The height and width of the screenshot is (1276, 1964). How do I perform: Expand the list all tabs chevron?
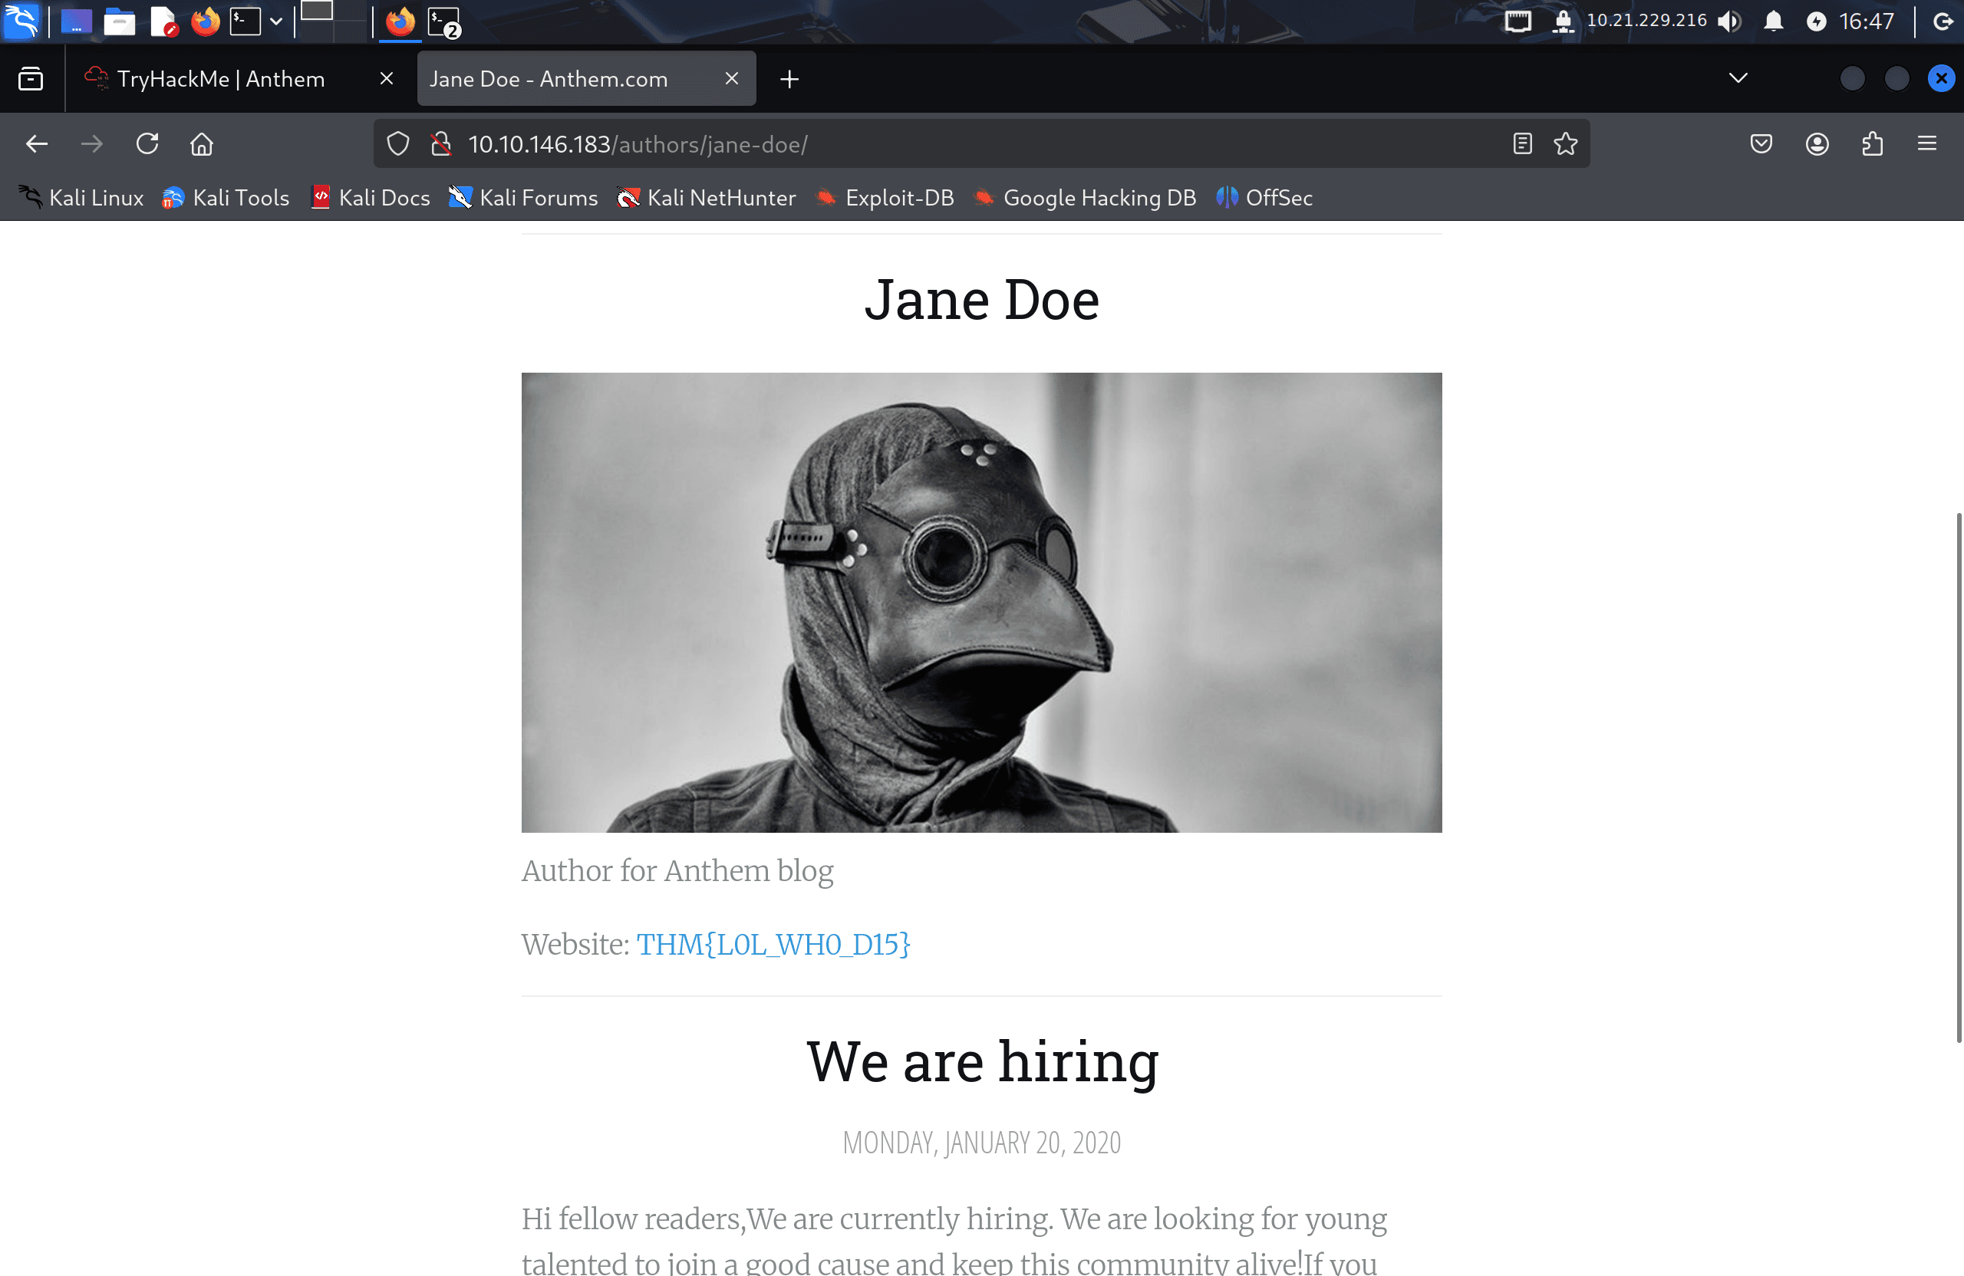click(x=1738, y=78)
